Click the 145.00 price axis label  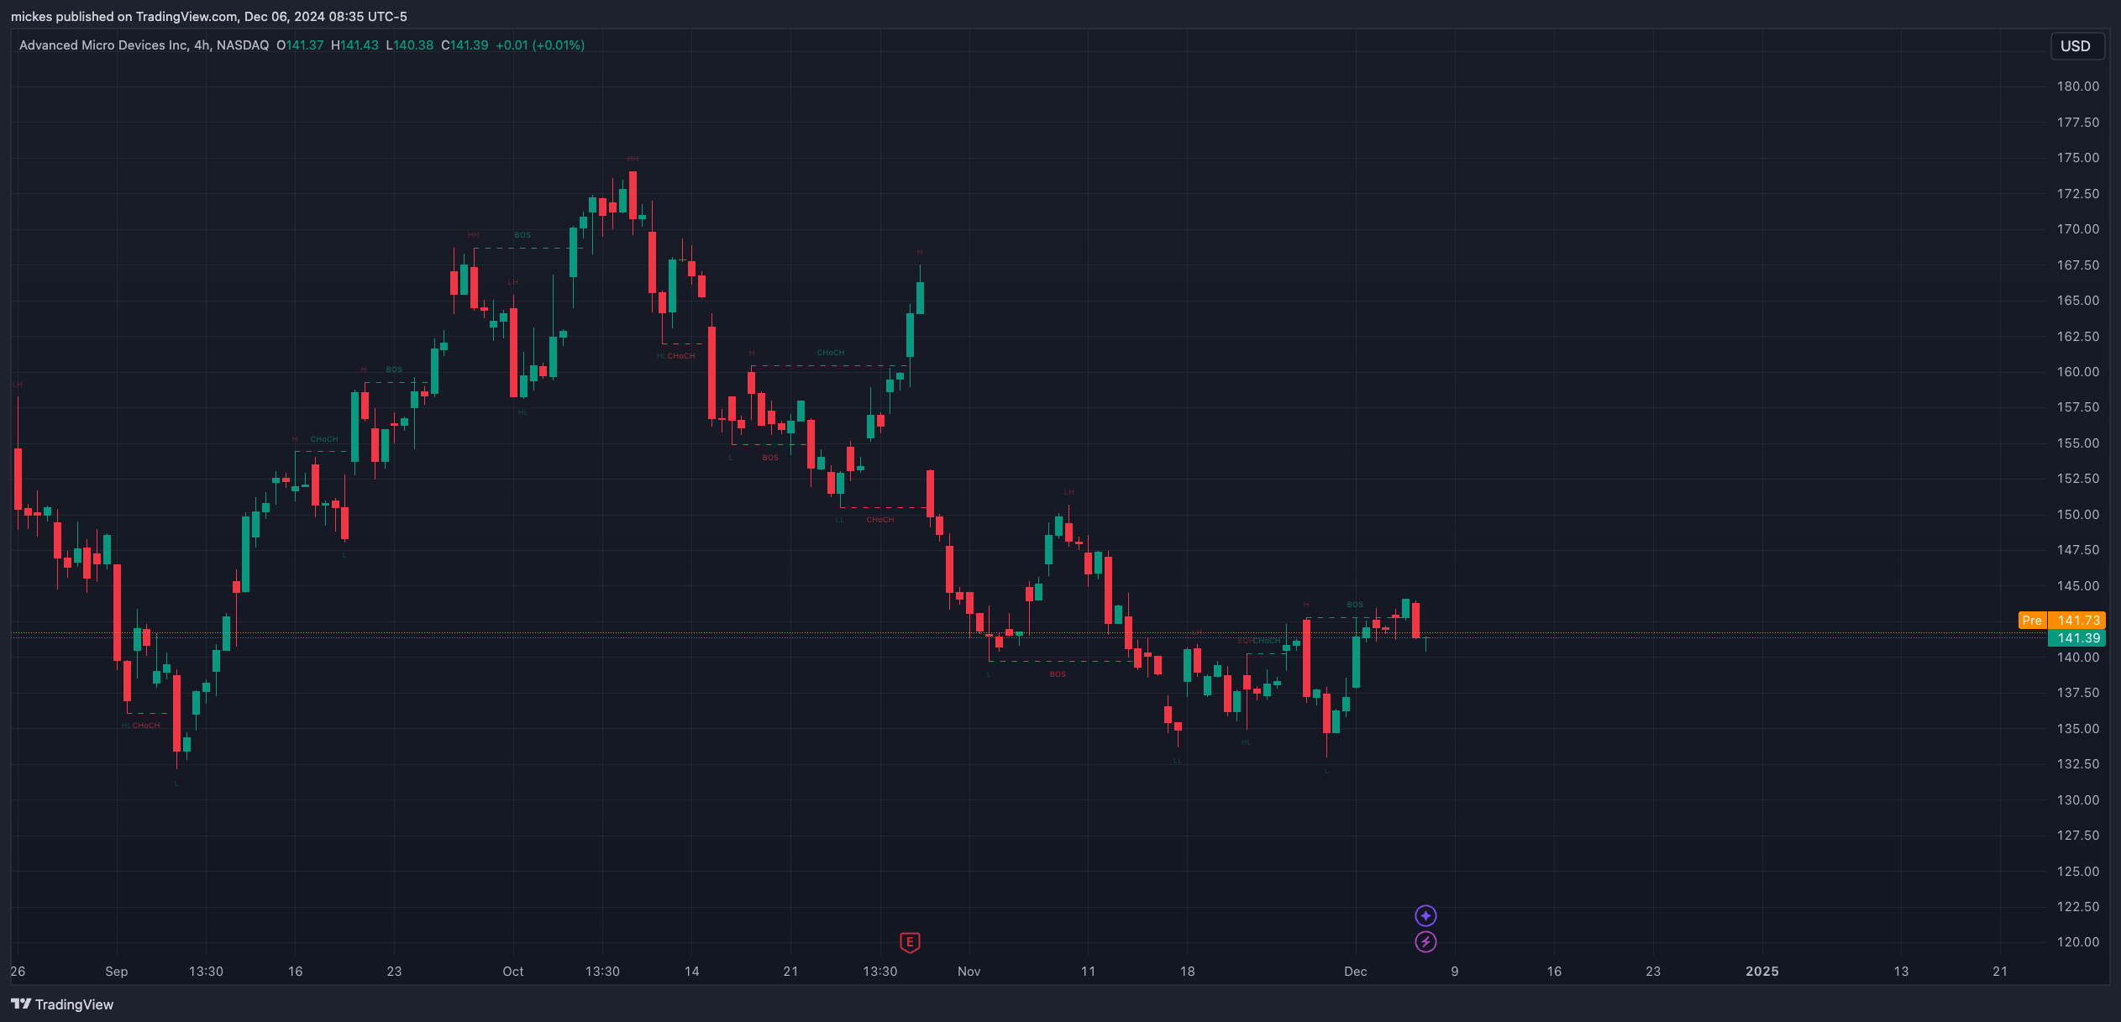(2077, 586)
